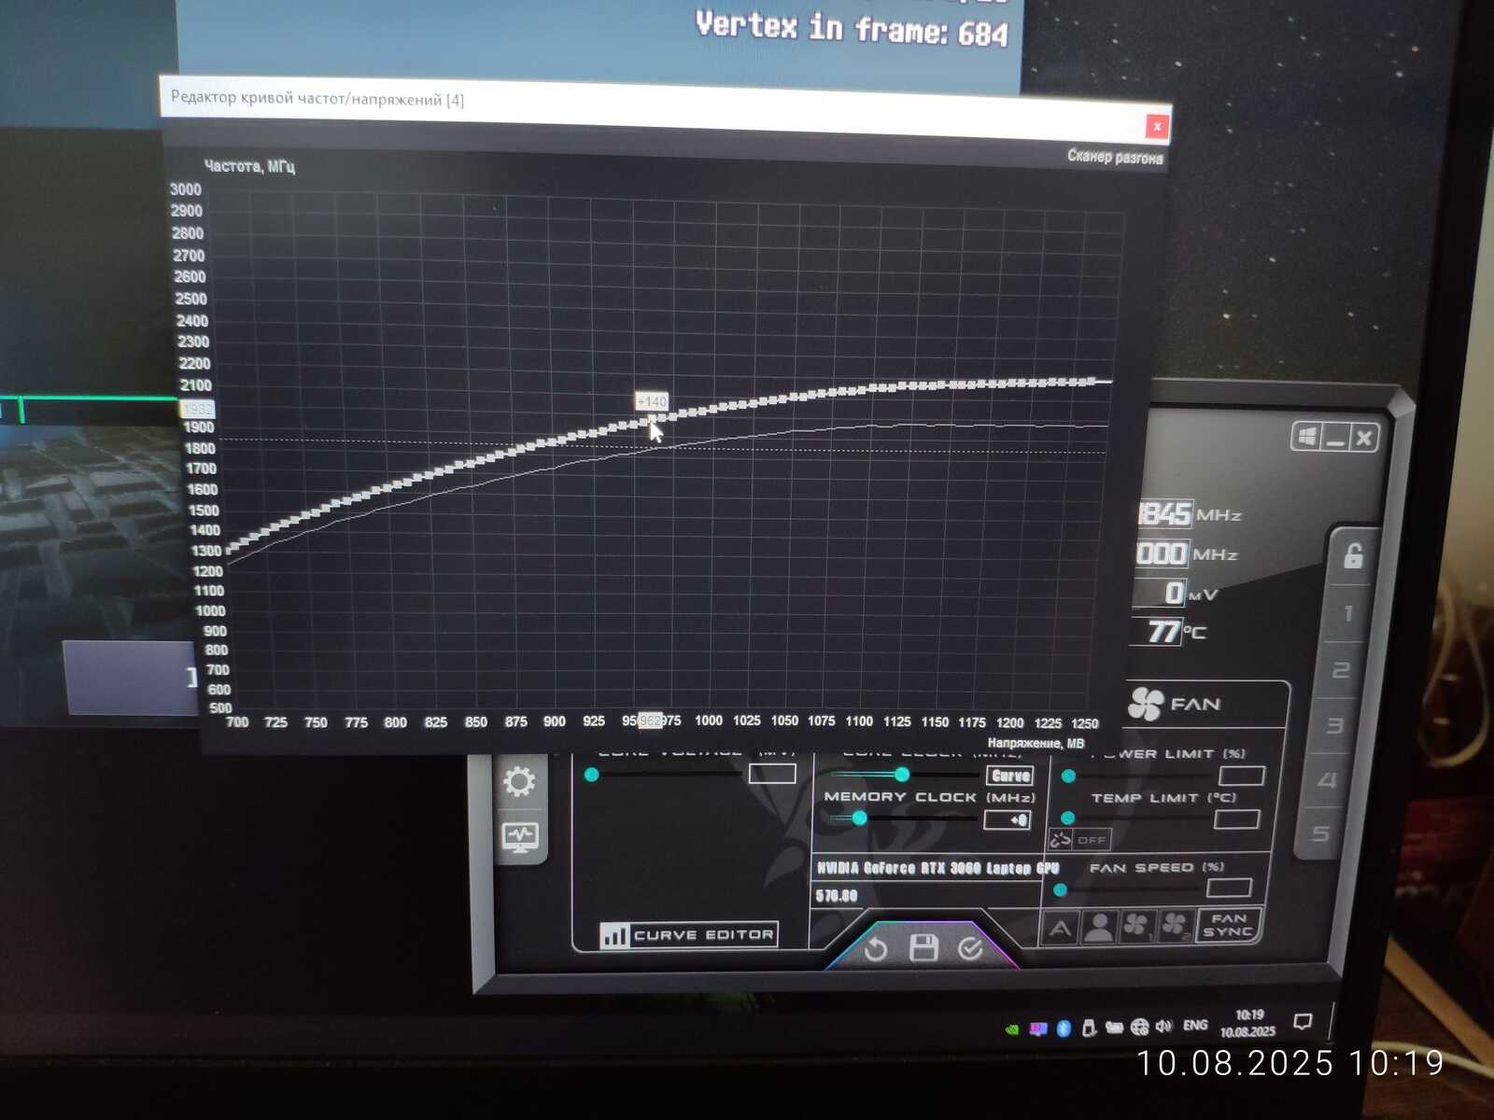Select the user-defined fan profile icon

tap(1099, 927)
